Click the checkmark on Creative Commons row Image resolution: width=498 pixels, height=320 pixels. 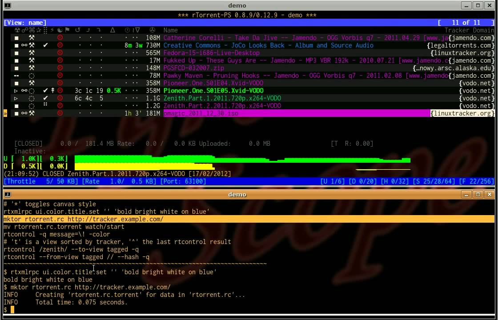tap(45, 45)
